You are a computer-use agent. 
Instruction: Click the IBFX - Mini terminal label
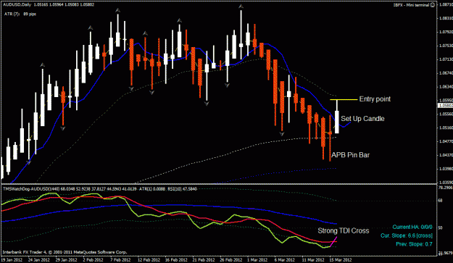412,5
